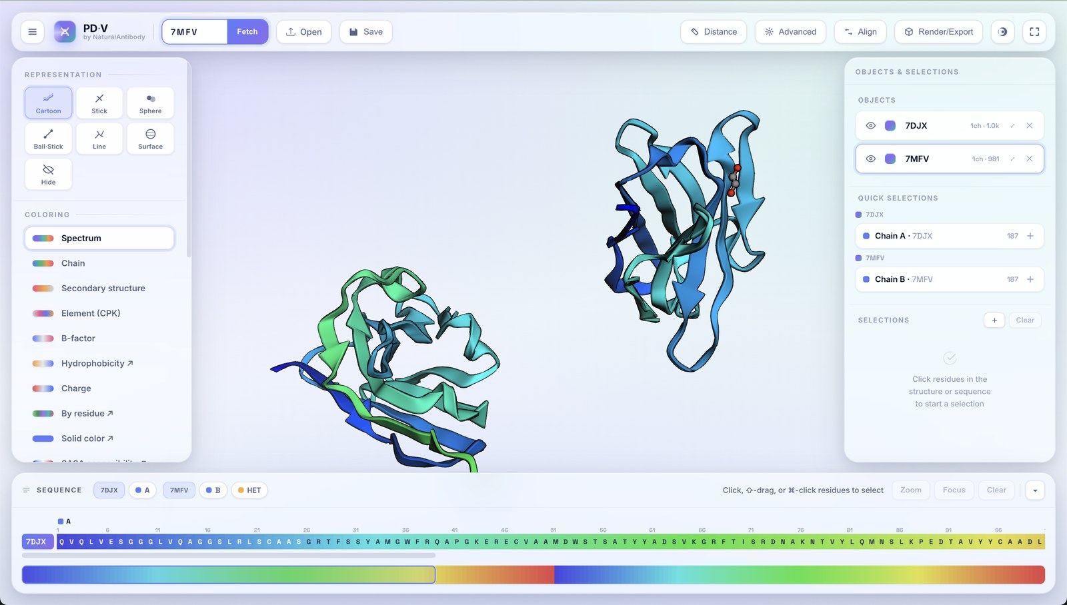The image size is (1067, 605).
Task: Click the Hide representation icon
Action: tap(48, 174)
